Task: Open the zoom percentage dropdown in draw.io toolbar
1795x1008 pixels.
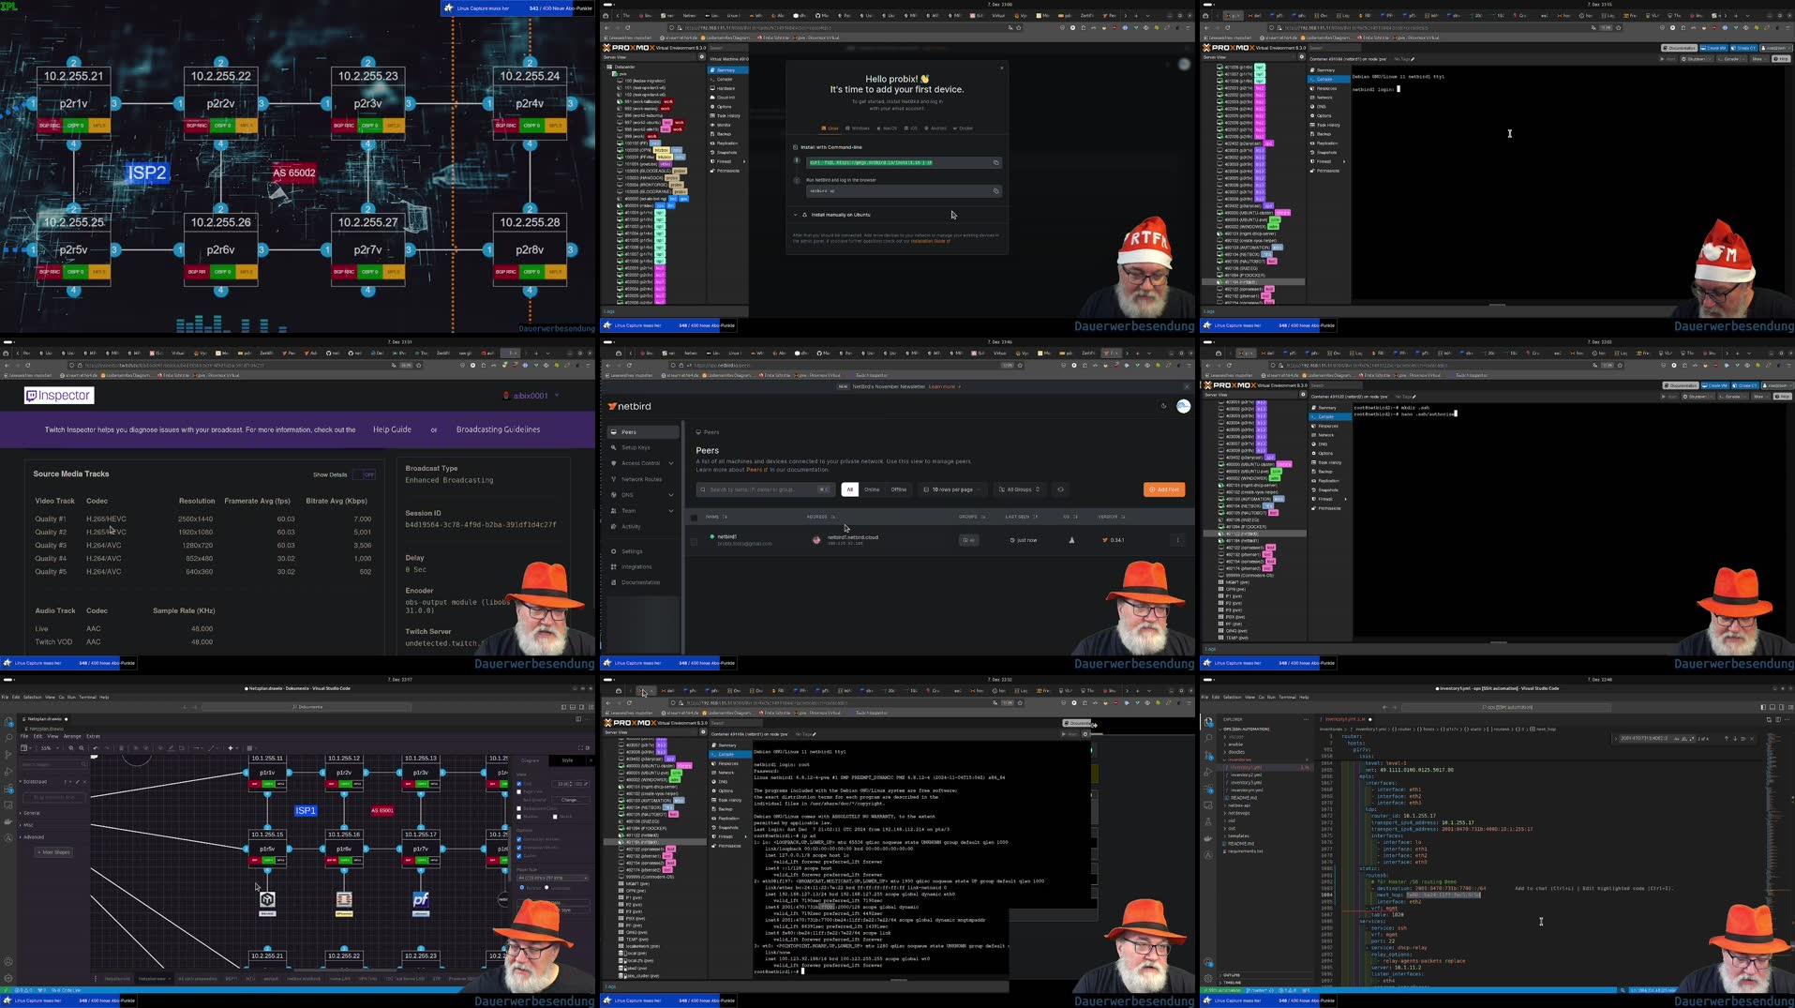Action: (x=49, y=748)
